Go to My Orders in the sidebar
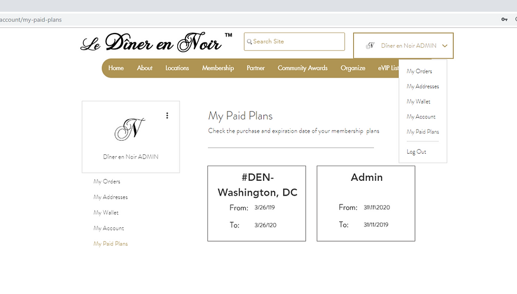The height and width of the screenshot is (294, 517). pyautogui.click(x=107, y=181)
